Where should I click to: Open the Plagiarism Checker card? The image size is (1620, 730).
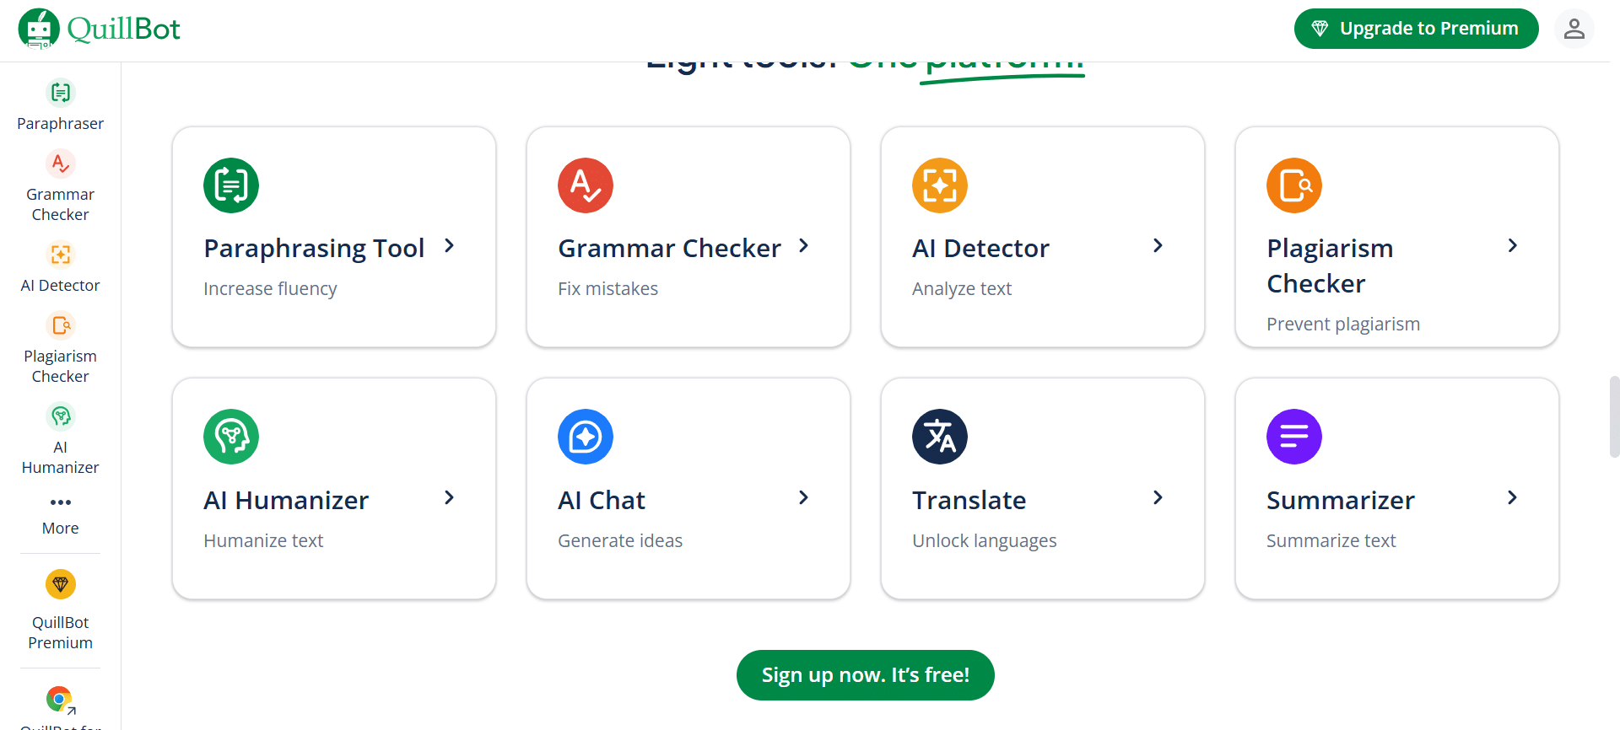click(1396, 237)
